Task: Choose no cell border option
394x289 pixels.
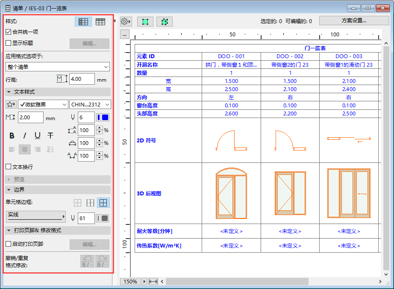Action: (x=78, y=203)
